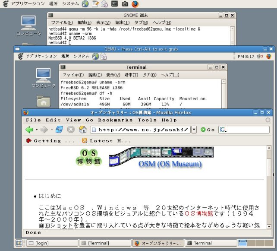Open the screenshot camera launcher in top panel
Screen dimensions: 277x251
pos(125,4)
